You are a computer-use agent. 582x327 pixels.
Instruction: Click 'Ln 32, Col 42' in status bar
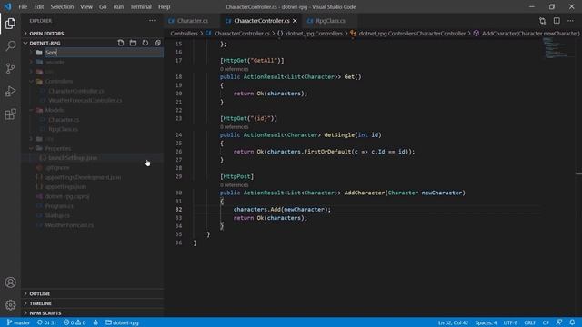[453, 322]
